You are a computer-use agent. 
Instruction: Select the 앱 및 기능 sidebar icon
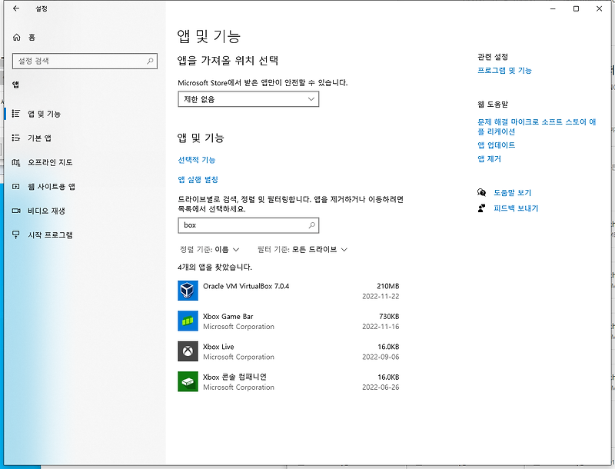(x=15, y=114)
